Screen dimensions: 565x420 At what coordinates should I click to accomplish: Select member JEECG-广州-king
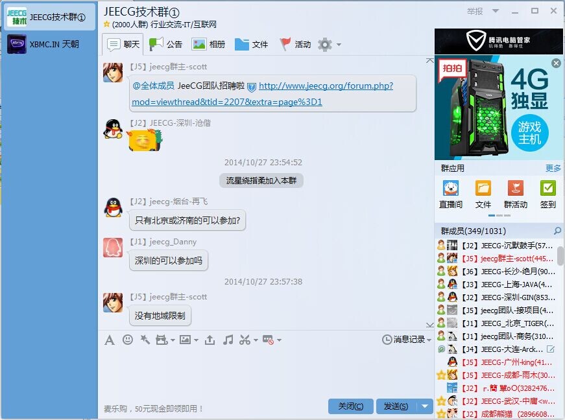[496, 362]
